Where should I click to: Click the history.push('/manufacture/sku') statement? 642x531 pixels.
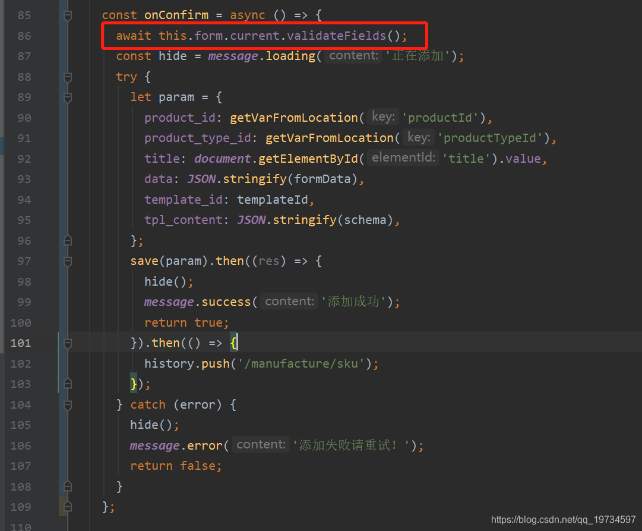(255, 363)
